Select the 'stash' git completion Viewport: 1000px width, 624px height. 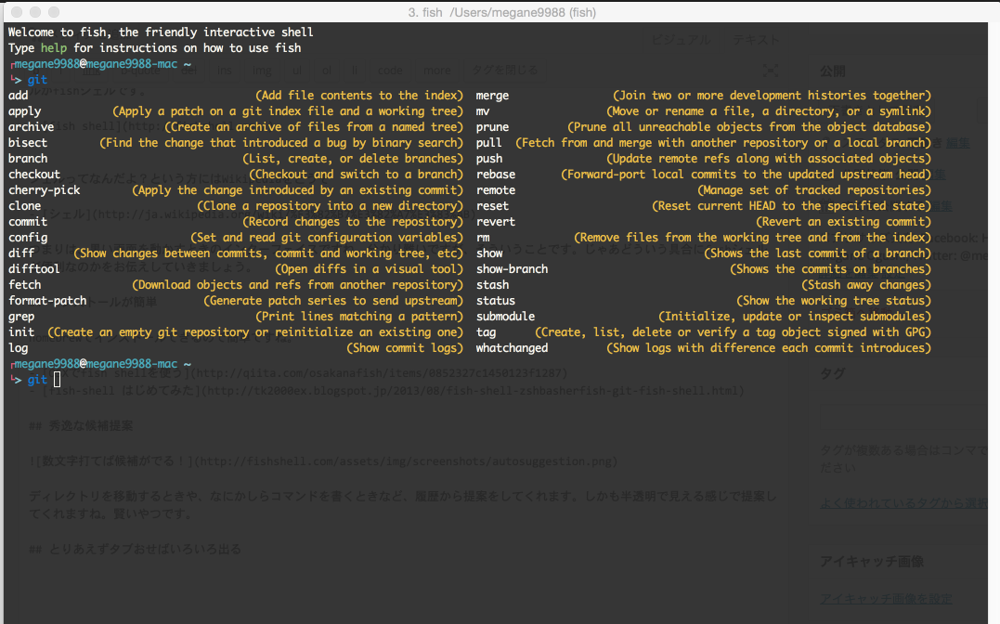tap(492, 285)
